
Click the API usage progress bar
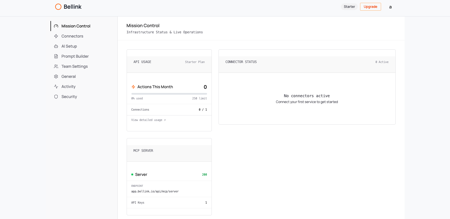pyautogui.click(x=169, y=94)
